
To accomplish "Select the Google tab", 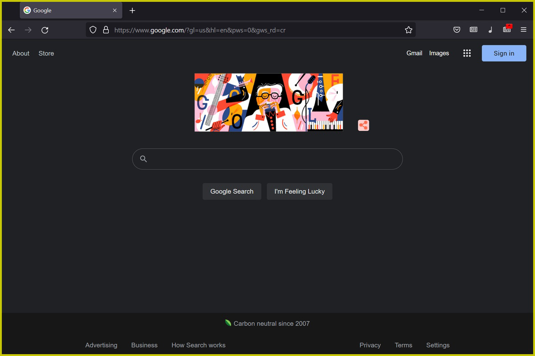I will pos(67,10).
